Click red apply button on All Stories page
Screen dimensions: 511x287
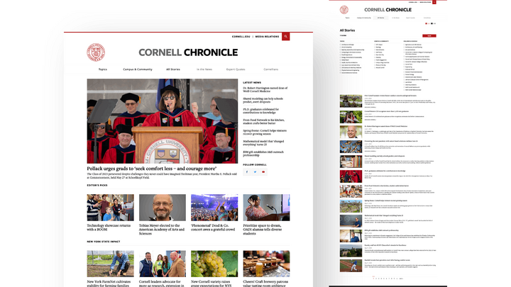pyautogui.click(x=429, y=36)
